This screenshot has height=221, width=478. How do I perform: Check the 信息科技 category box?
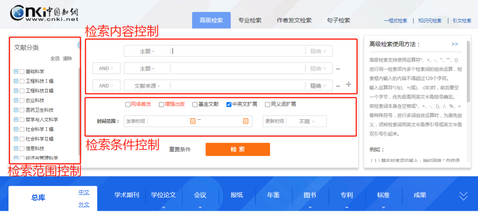tap(22, 149)
